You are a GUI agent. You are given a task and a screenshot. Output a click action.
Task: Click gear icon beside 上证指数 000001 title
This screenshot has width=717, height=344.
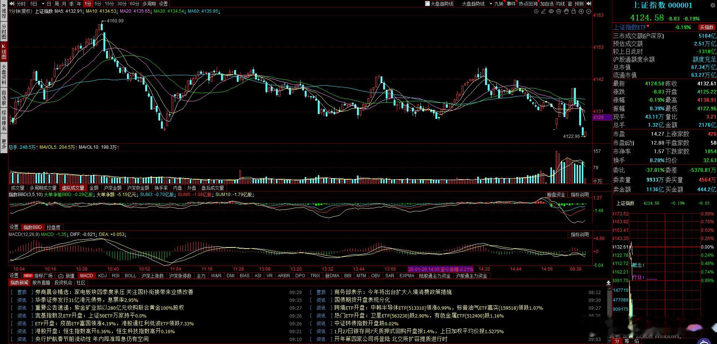click(x=712, y=5)
